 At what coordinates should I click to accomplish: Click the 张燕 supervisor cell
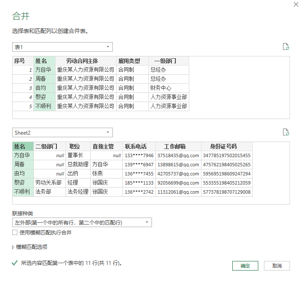coord(106,173)
